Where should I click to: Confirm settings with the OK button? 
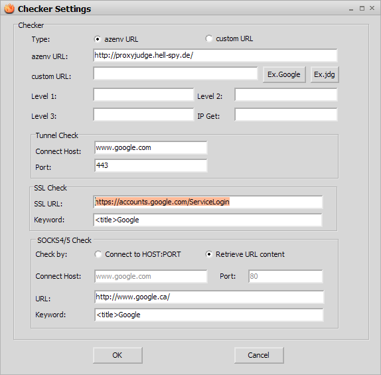[x=117, y=355]
